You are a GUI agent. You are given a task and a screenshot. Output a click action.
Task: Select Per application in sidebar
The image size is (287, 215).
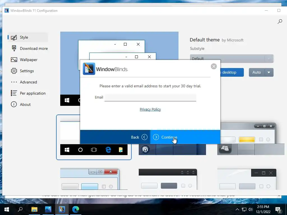pyautogui.click(x=28, y=93)
